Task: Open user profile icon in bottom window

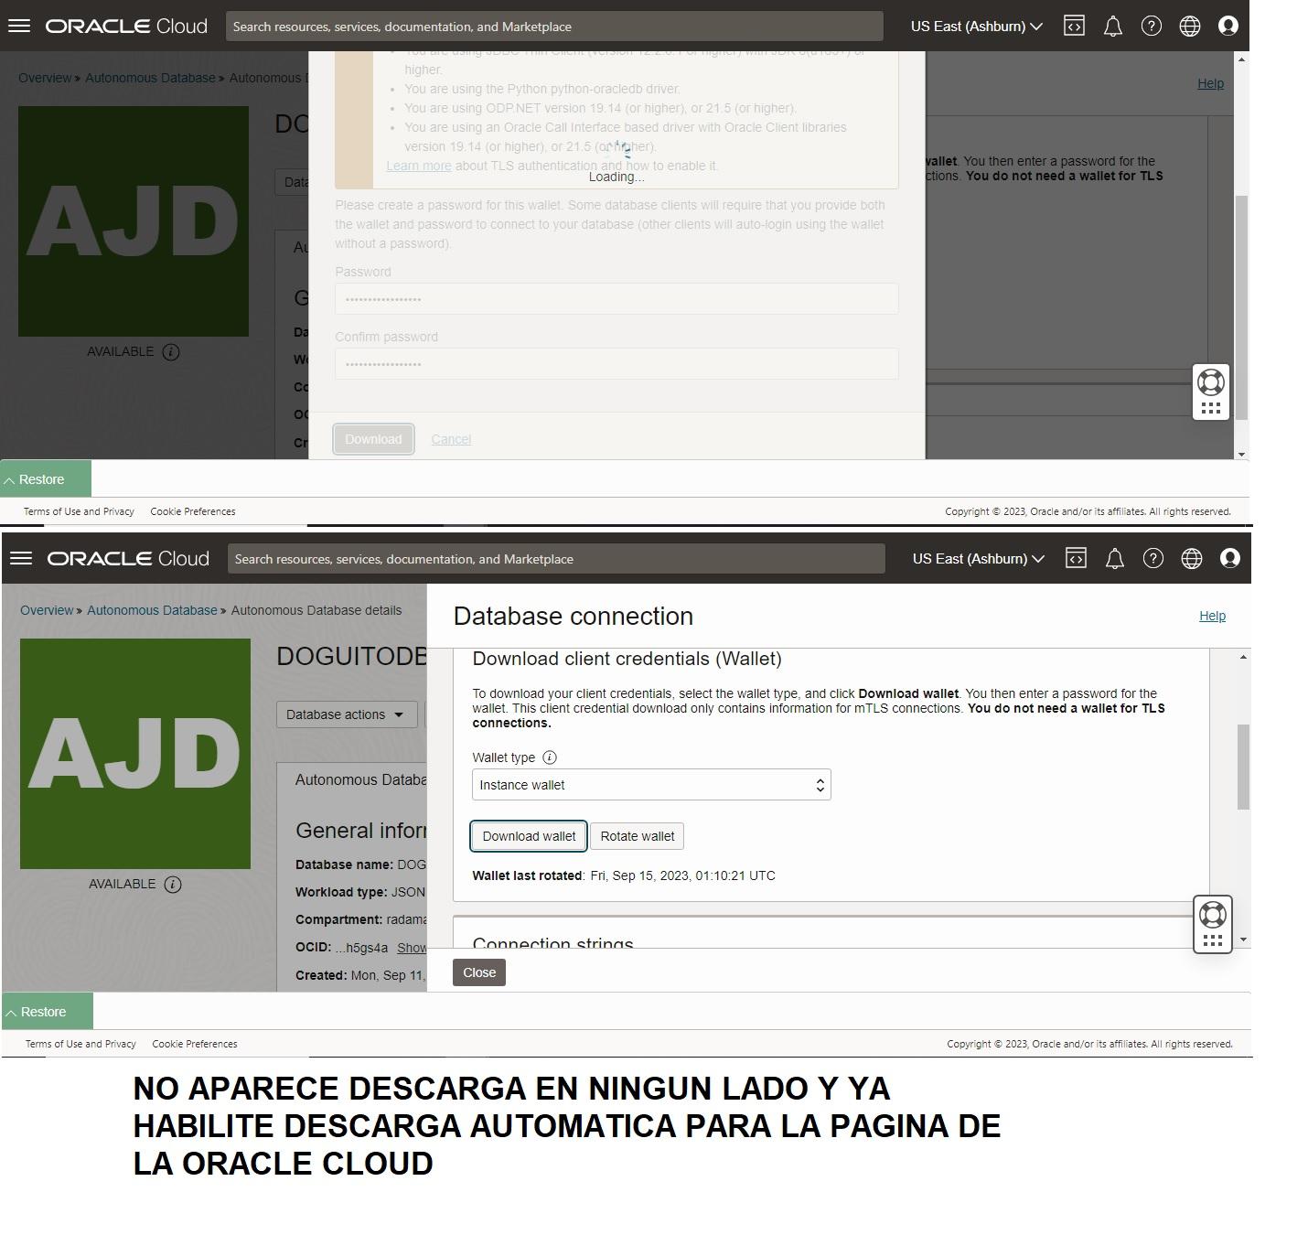Action: pos(1230,558)
